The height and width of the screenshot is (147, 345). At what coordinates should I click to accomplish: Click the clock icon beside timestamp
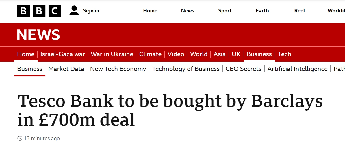point(20,138)
